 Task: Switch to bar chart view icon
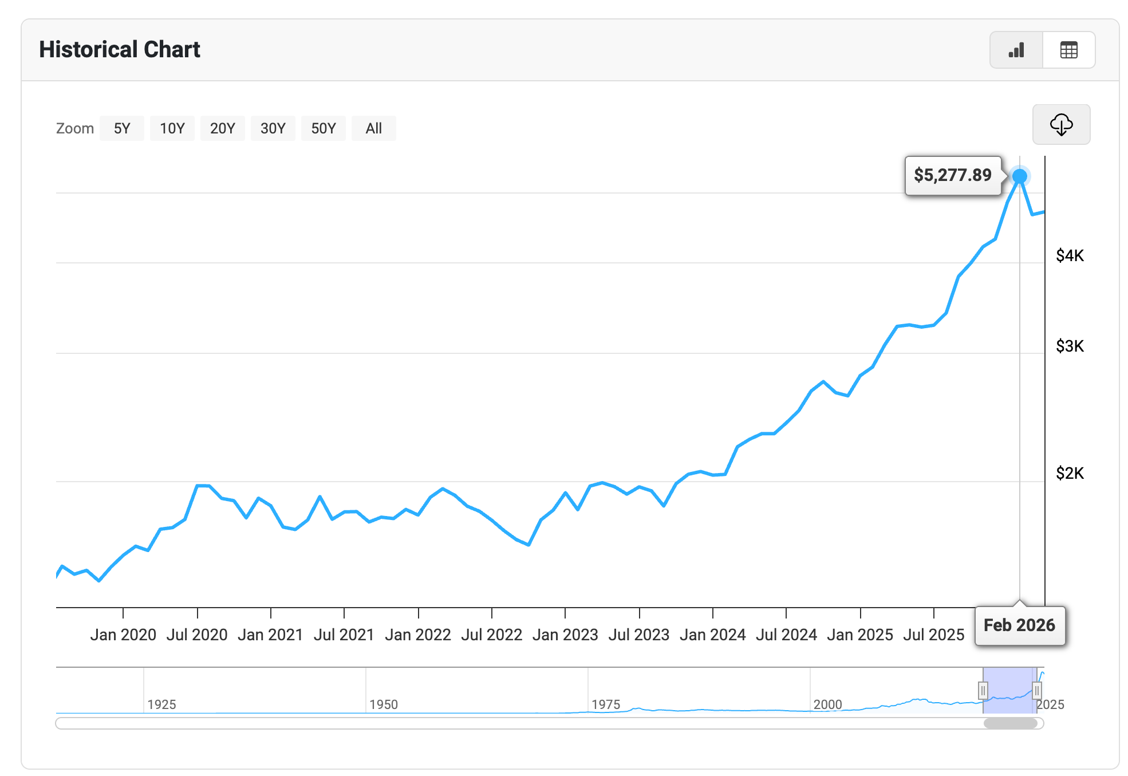point(1016,50)
